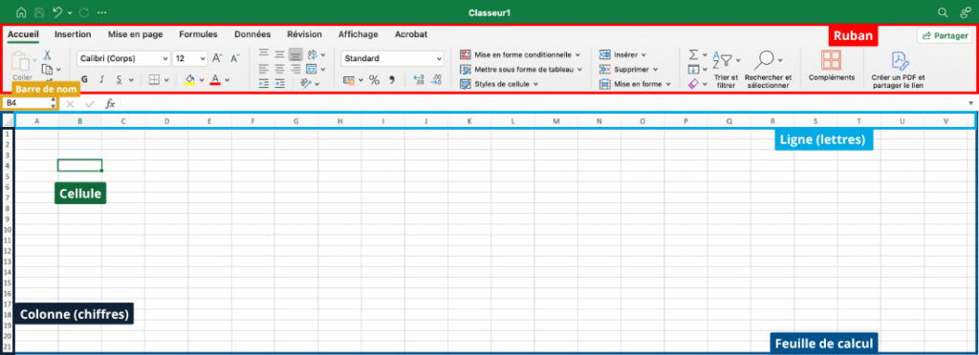The image size is (979, 355).
Task: Go to the Affichage tab
Action: click(358, 34)
